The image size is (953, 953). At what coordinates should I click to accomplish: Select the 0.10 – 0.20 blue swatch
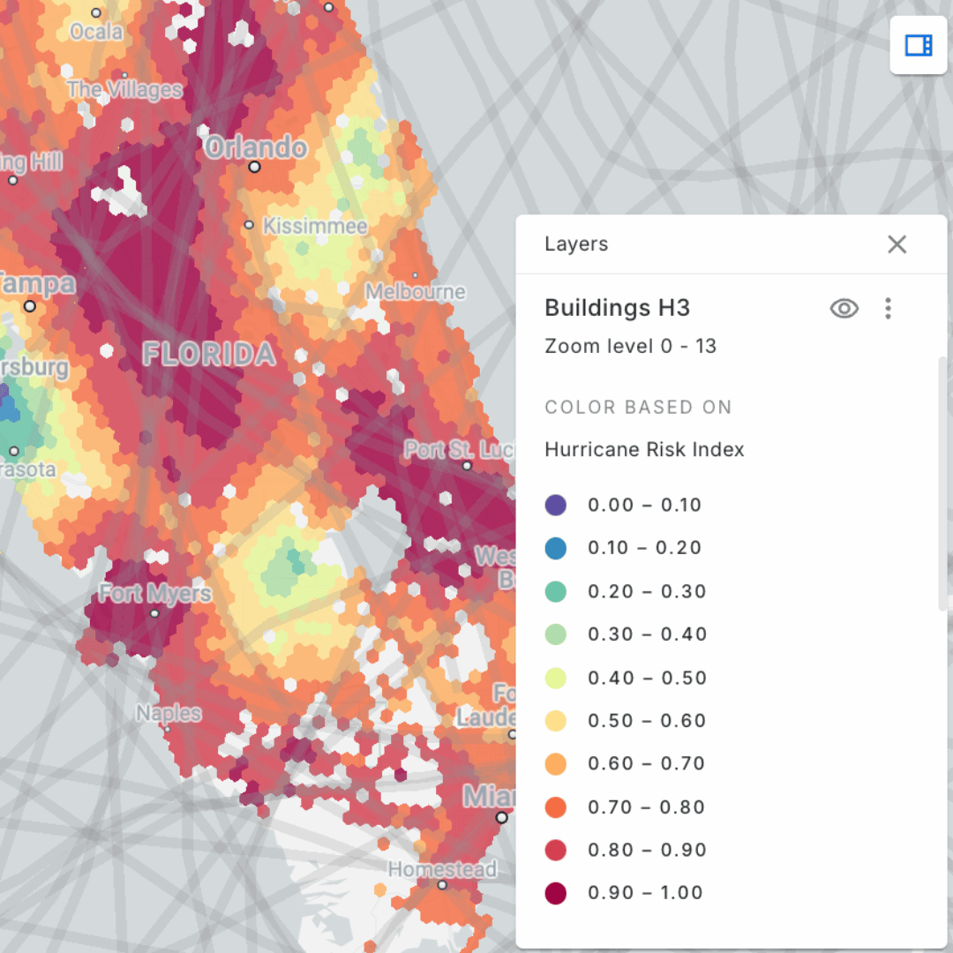point(555,548)
